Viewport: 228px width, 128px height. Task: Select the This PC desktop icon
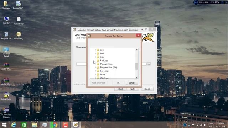pos(6,21)
